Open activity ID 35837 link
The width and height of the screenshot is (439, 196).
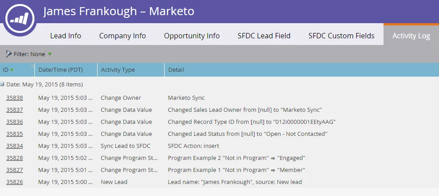coord(15,110)
